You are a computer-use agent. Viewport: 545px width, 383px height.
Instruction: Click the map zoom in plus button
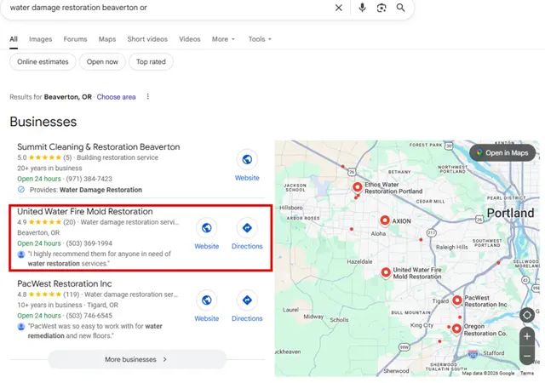527,336
